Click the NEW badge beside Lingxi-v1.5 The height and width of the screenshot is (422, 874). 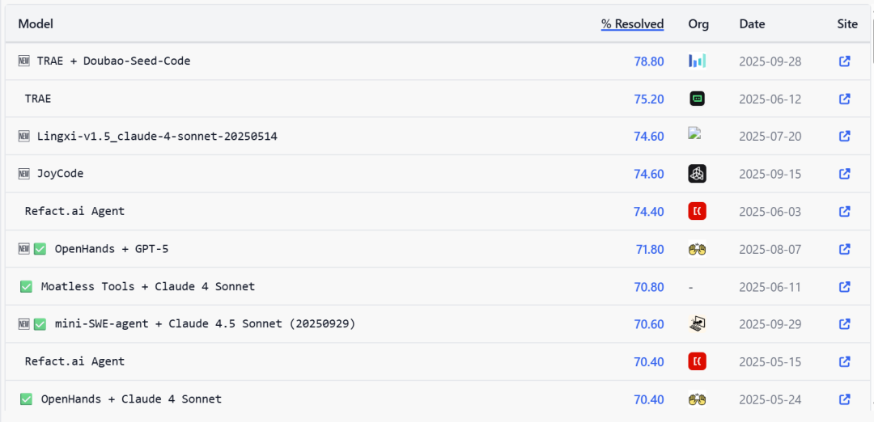pos(24,137)
